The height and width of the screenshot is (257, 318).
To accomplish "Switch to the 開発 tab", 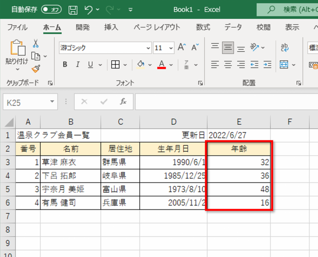I will pos(83,27).
